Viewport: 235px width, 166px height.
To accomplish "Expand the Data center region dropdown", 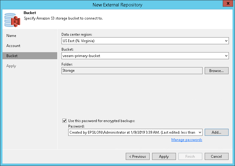I will point(226,41).
